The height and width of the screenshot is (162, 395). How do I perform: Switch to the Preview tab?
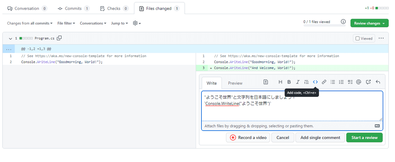(x=235, y=83)
